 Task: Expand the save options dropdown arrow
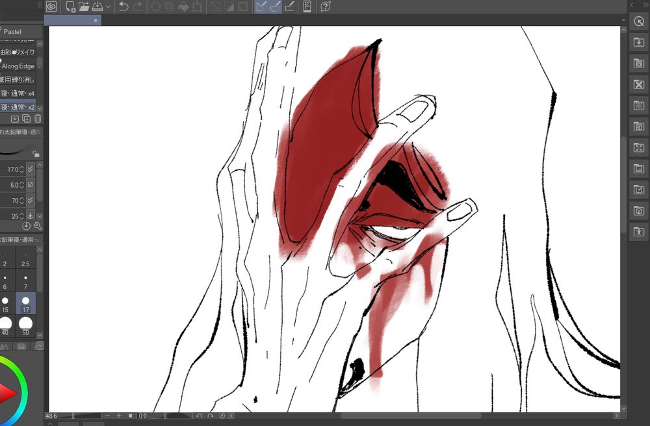(x=108, y=6)
